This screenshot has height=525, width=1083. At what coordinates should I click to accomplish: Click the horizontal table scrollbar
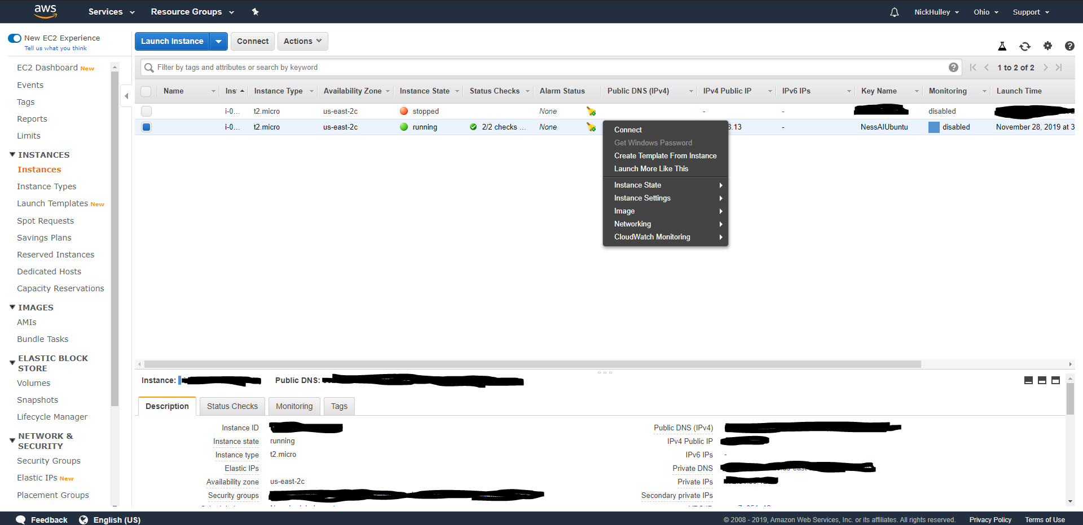pos(532,364)
